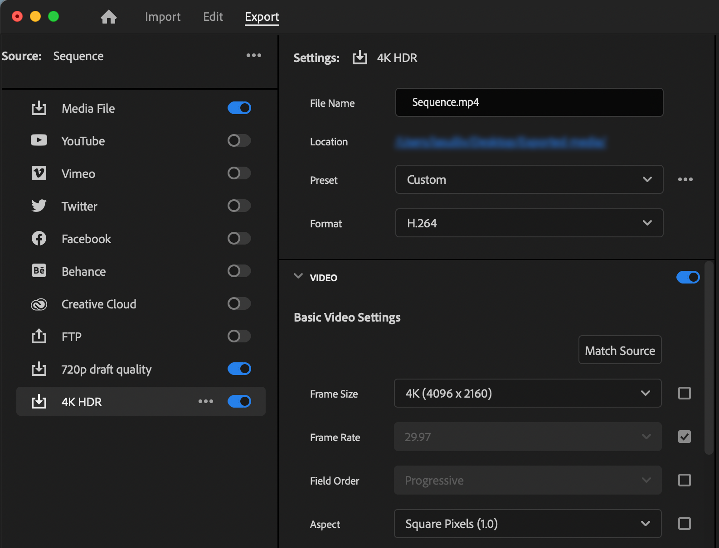Click the Facebook logo icon

(x=39, y=238)
